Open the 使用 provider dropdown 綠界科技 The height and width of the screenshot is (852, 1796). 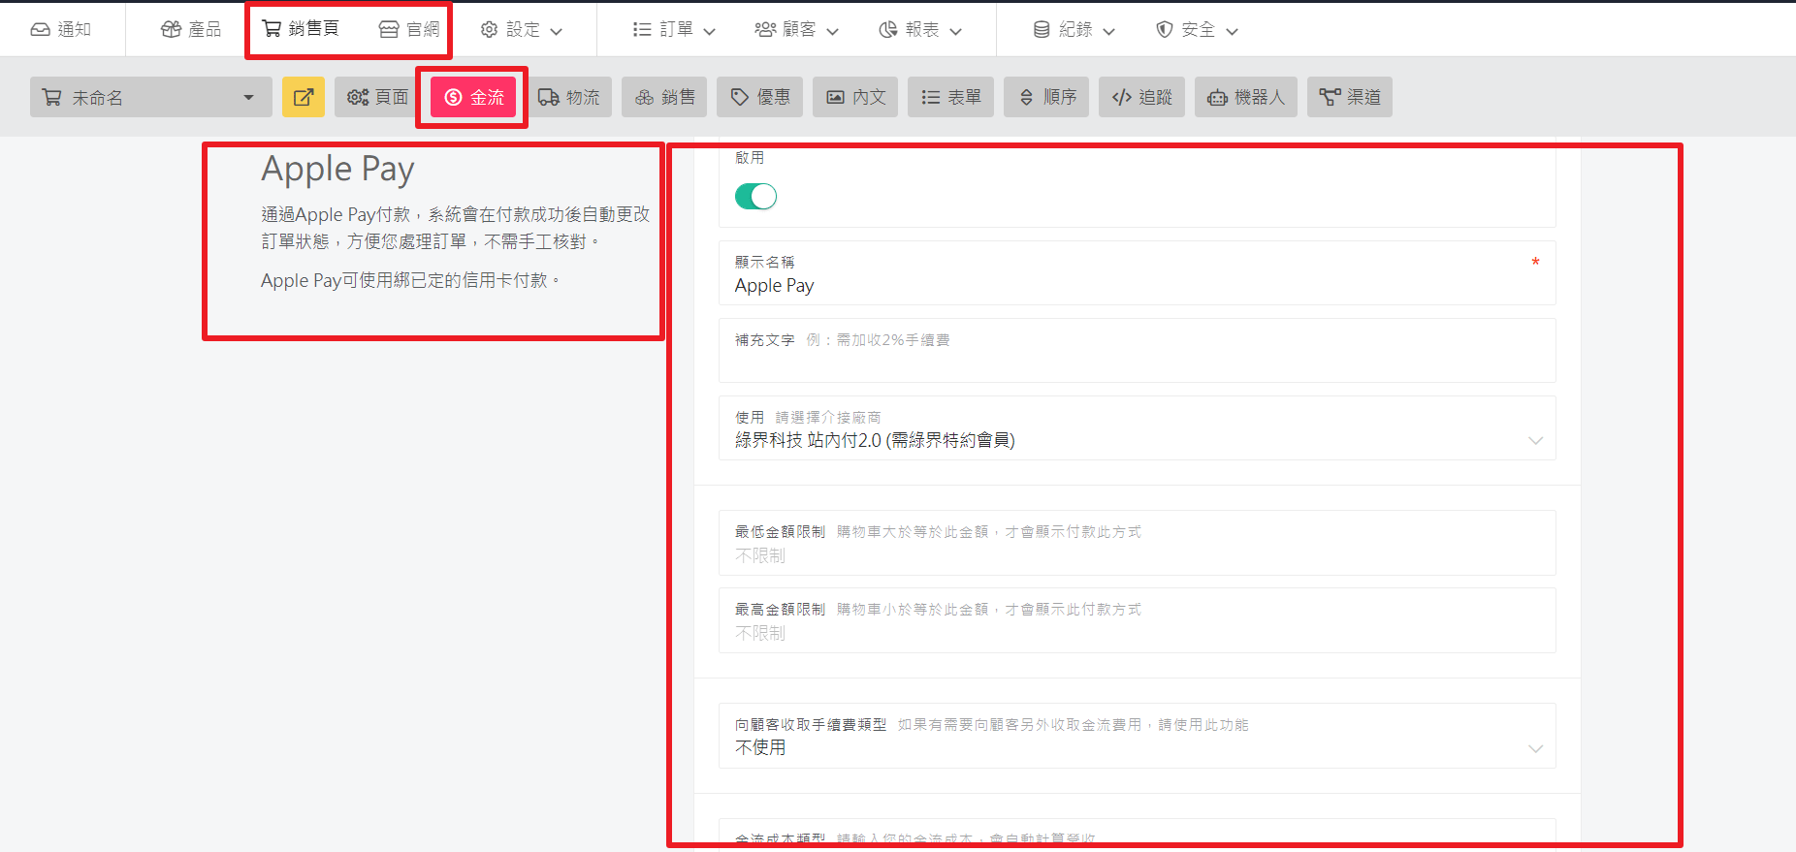(x=1137, y=428)
